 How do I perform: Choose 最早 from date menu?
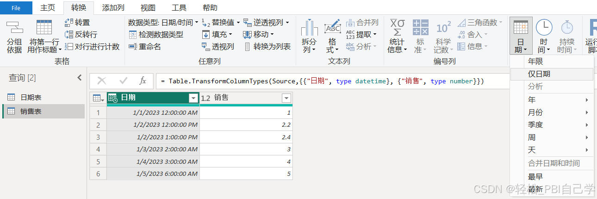pos(552,177)
